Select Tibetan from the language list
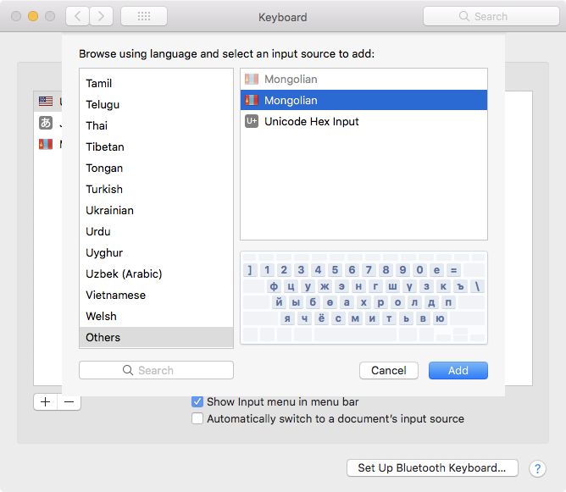Screen dimensions: 566x492 coord(105,146)
